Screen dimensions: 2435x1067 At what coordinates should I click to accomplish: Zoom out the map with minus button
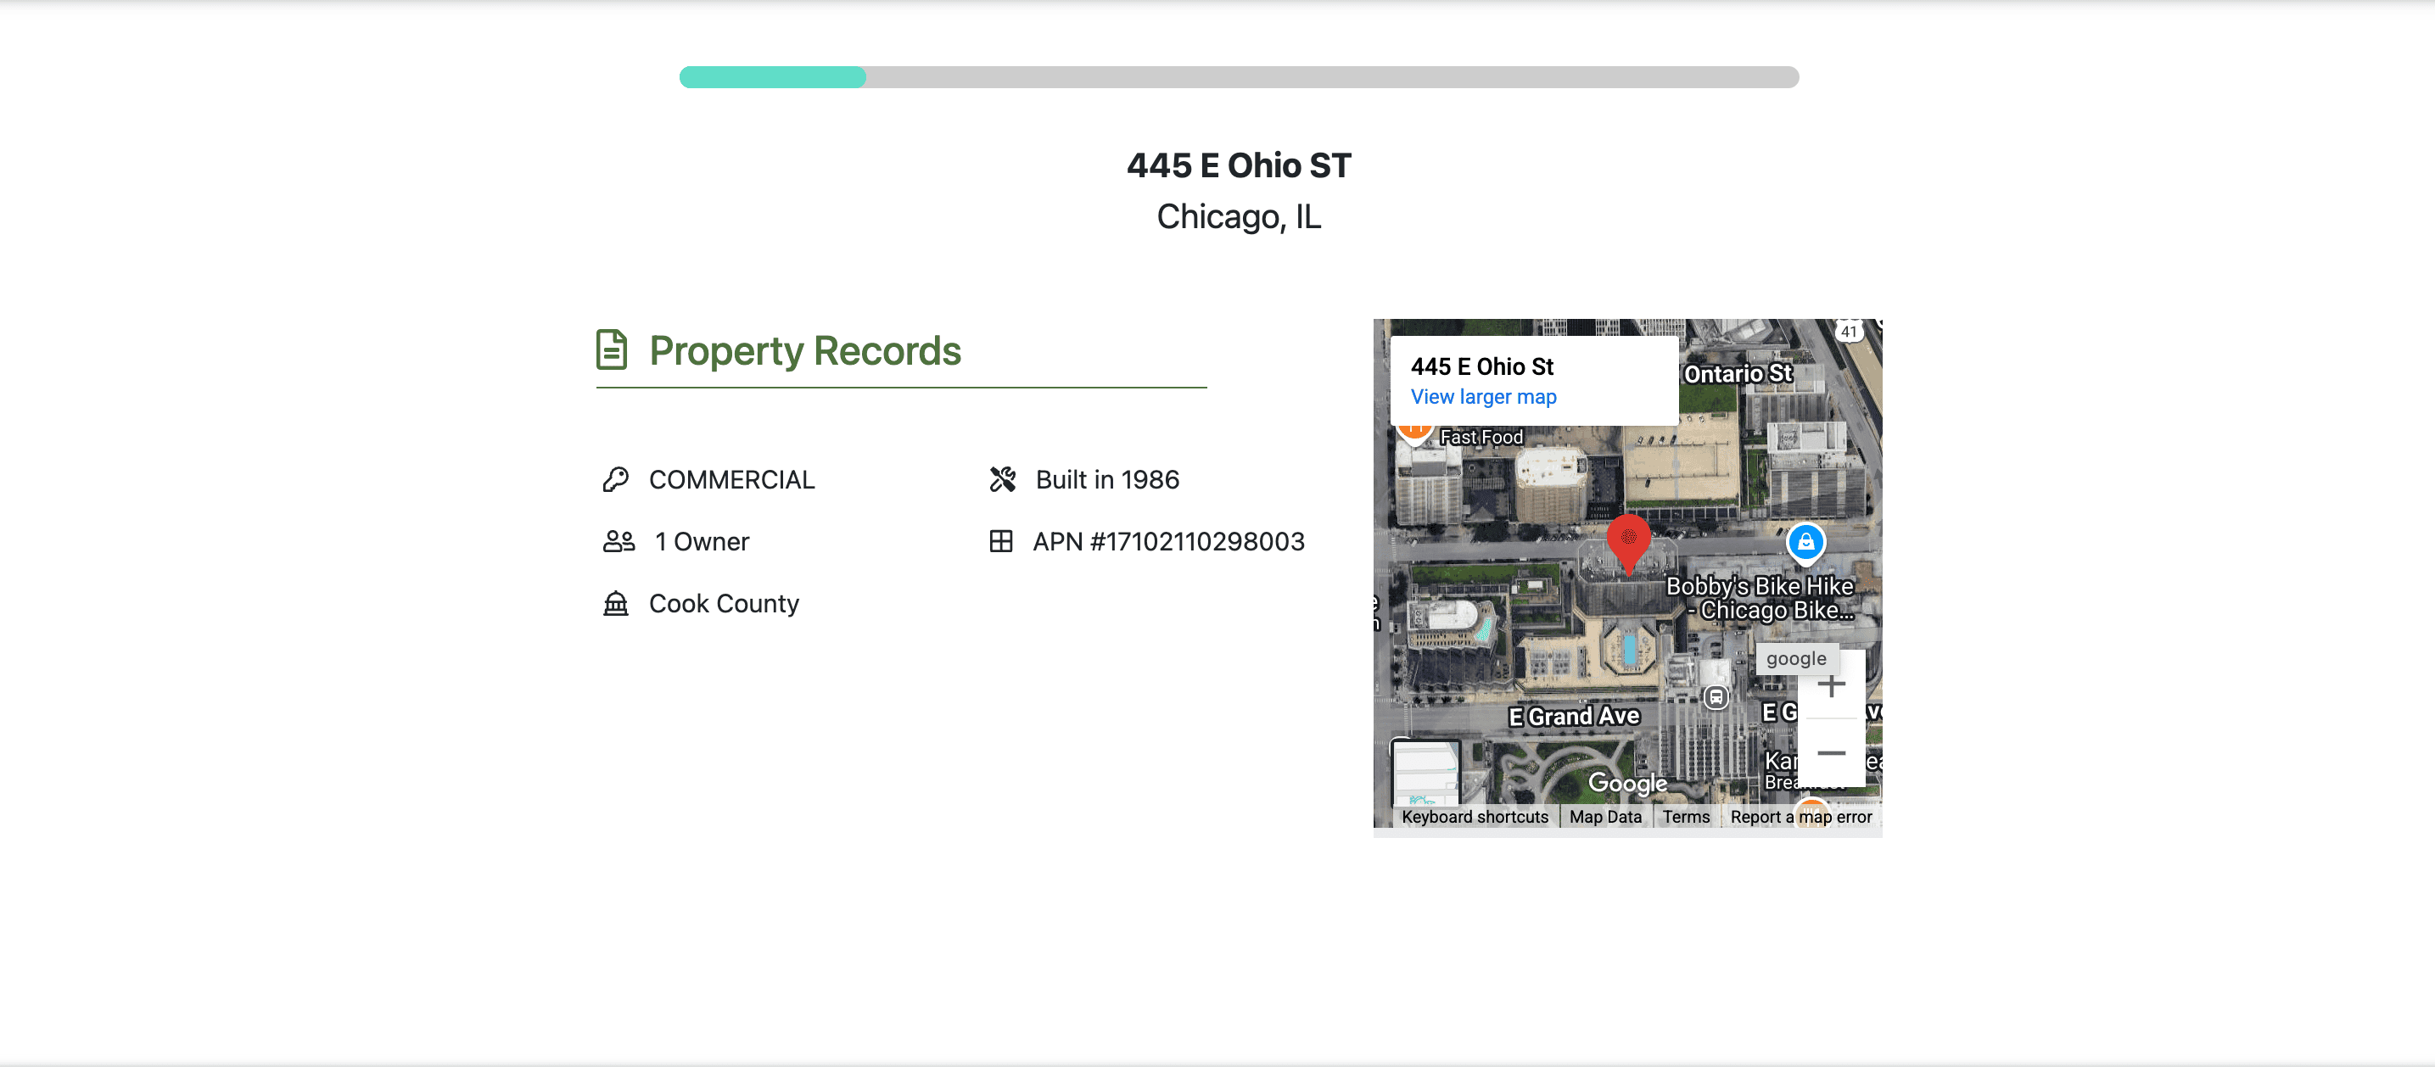pyautogui.click(x=1831, y=753)
